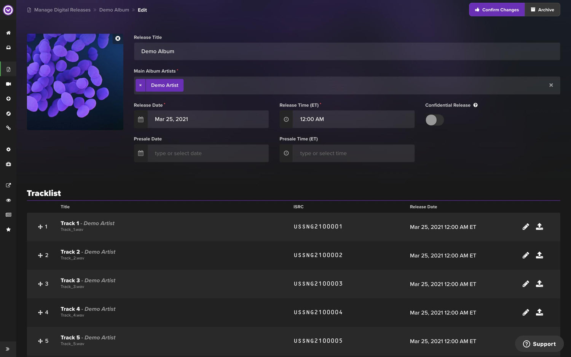Expand the collapsed sidebar with the double chevron
This screenshot has width=571, height=357.
8,349
